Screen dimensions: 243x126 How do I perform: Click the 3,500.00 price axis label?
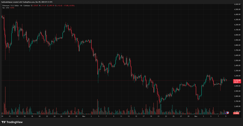click(x=237, y=60)
